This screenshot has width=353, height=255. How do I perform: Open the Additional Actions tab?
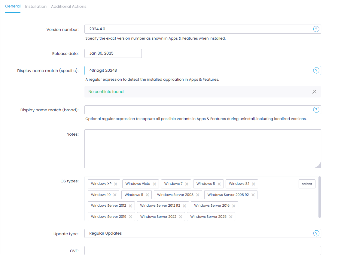pos(68,6)
